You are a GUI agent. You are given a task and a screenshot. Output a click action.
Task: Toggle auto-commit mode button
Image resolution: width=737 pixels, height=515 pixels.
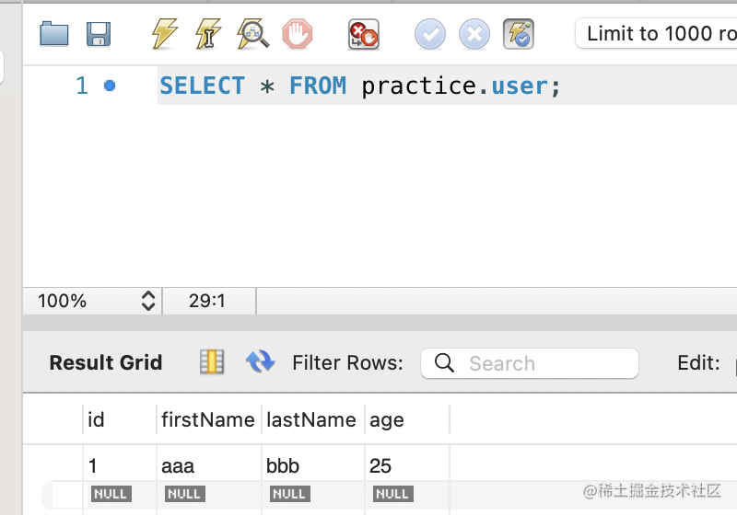(519, 35)
